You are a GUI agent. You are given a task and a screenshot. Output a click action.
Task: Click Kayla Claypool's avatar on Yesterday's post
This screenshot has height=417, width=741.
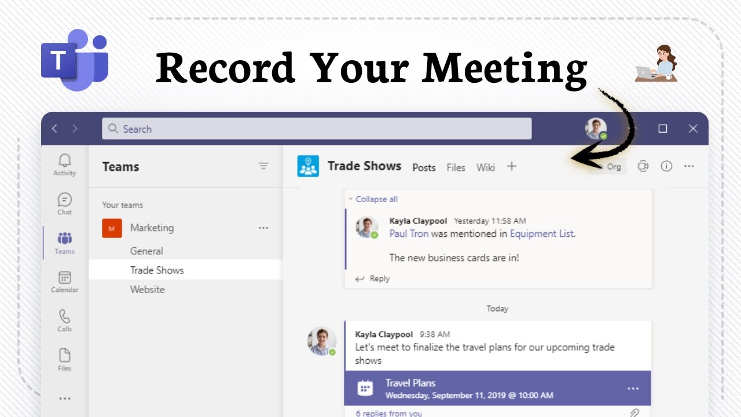(367, 228)
